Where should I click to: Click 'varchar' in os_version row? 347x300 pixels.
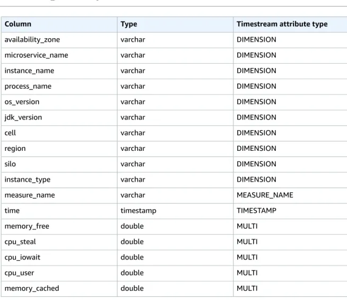133,102
